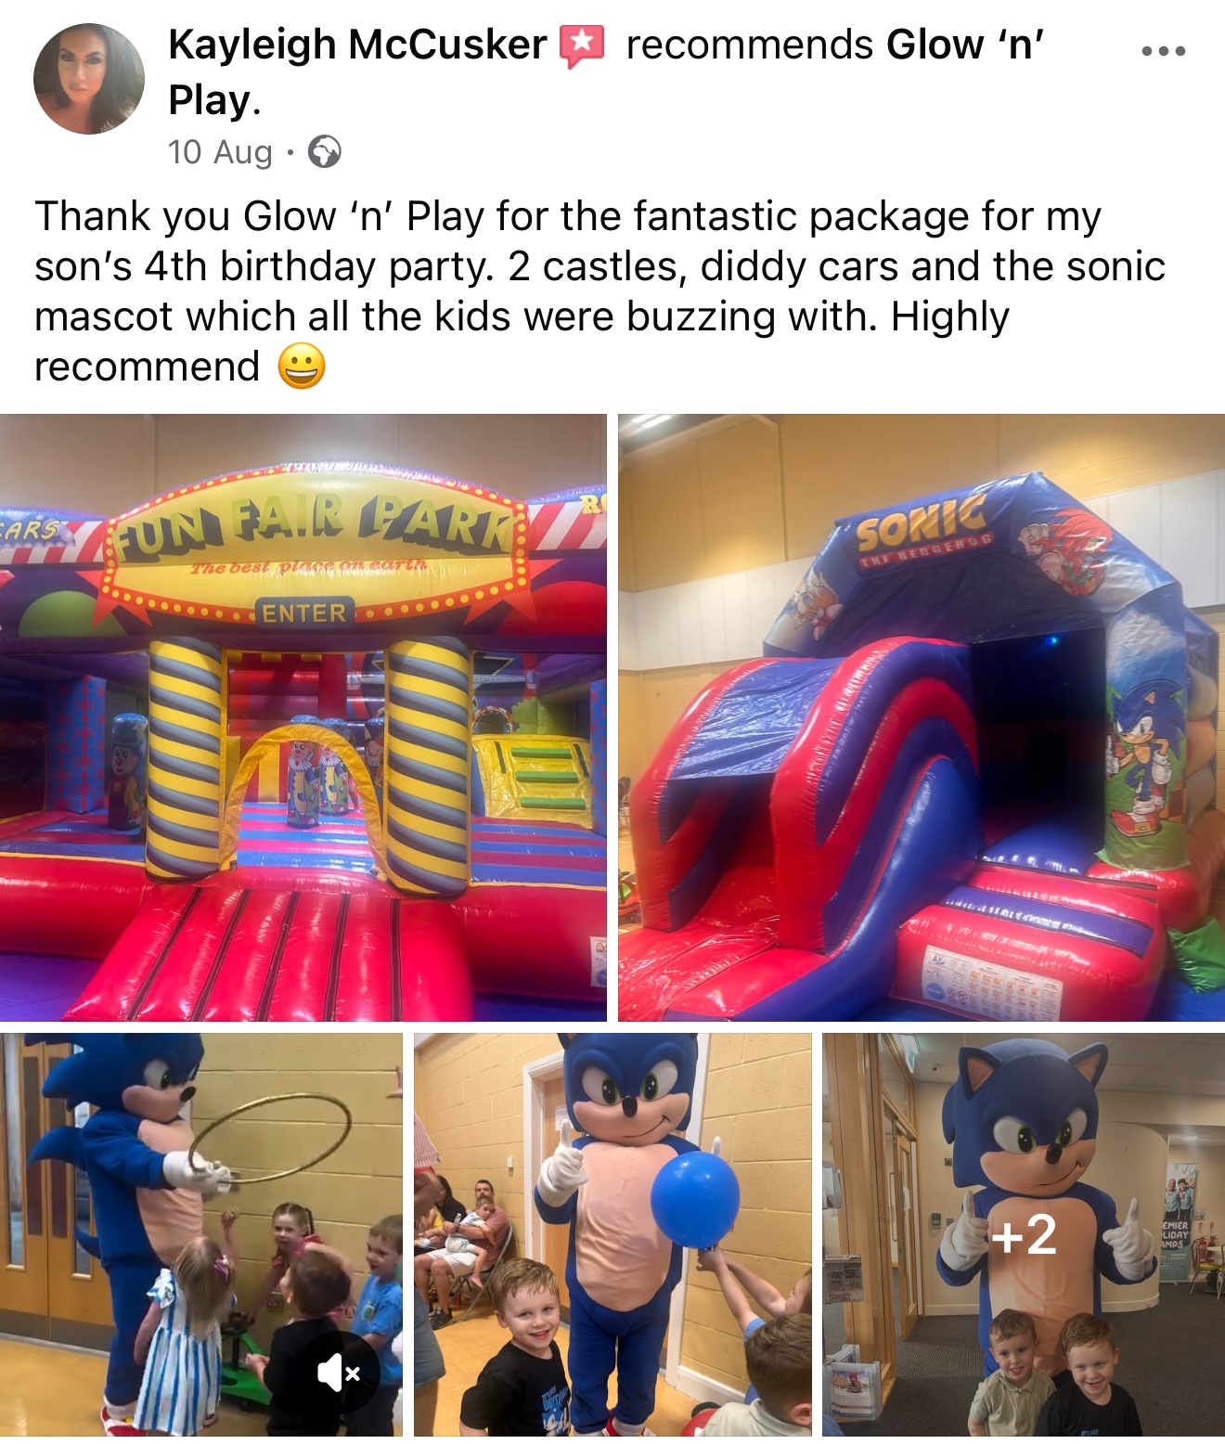The width and height of the screenshot is (1225, 1444).
Task: Click the smiley emoji in the post
Action: click(302, 366)
